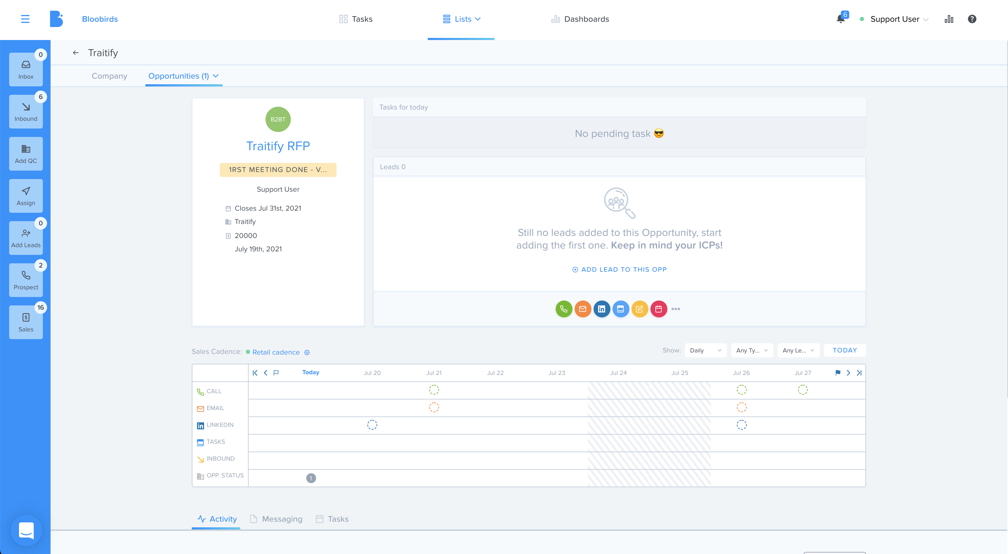This screenshot has height=554, width=1008.
Task: Click the LinkedIn action button
Action: 601,309
